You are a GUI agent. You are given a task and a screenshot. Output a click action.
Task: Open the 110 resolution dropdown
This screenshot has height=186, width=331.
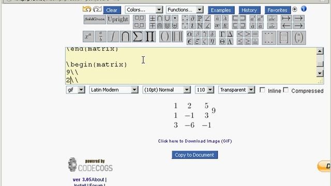[204, 90]
